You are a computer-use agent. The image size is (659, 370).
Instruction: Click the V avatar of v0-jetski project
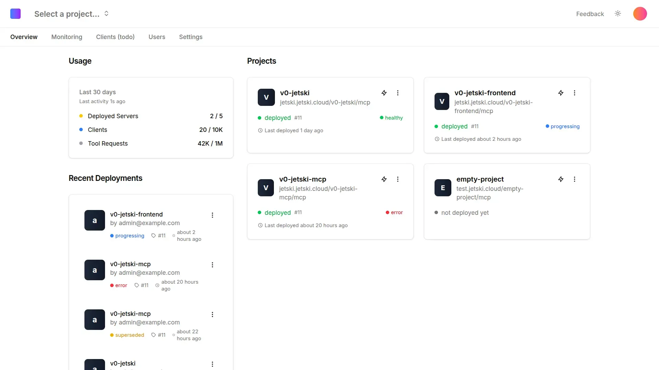coord(266,97)
